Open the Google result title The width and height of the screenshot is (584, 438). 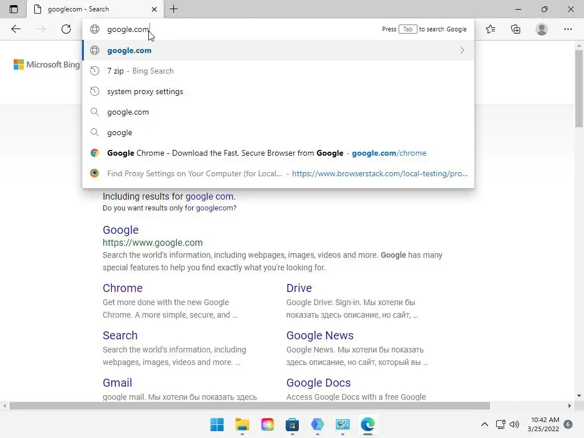click(120, 230)
